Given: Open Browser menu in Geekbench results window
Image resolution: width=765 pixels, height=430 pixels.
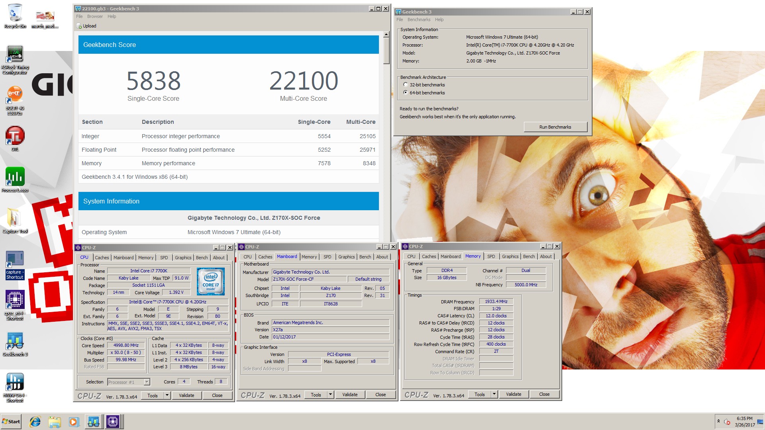Looking at the screenshot, I should pyautogui.click(x=95, y=17).
